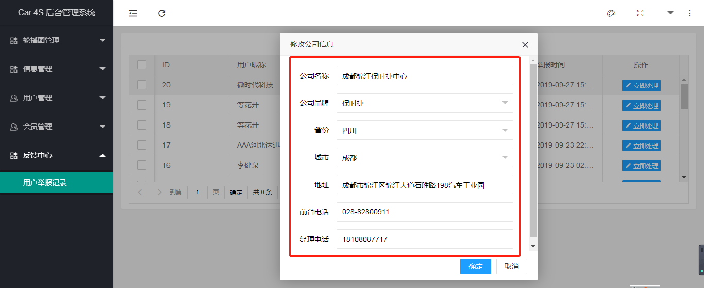The width and height of the screenshot is (704, 288).
Task: Open the 城市 dropdown
Action: pyautogui.click(x=425, y=157)
